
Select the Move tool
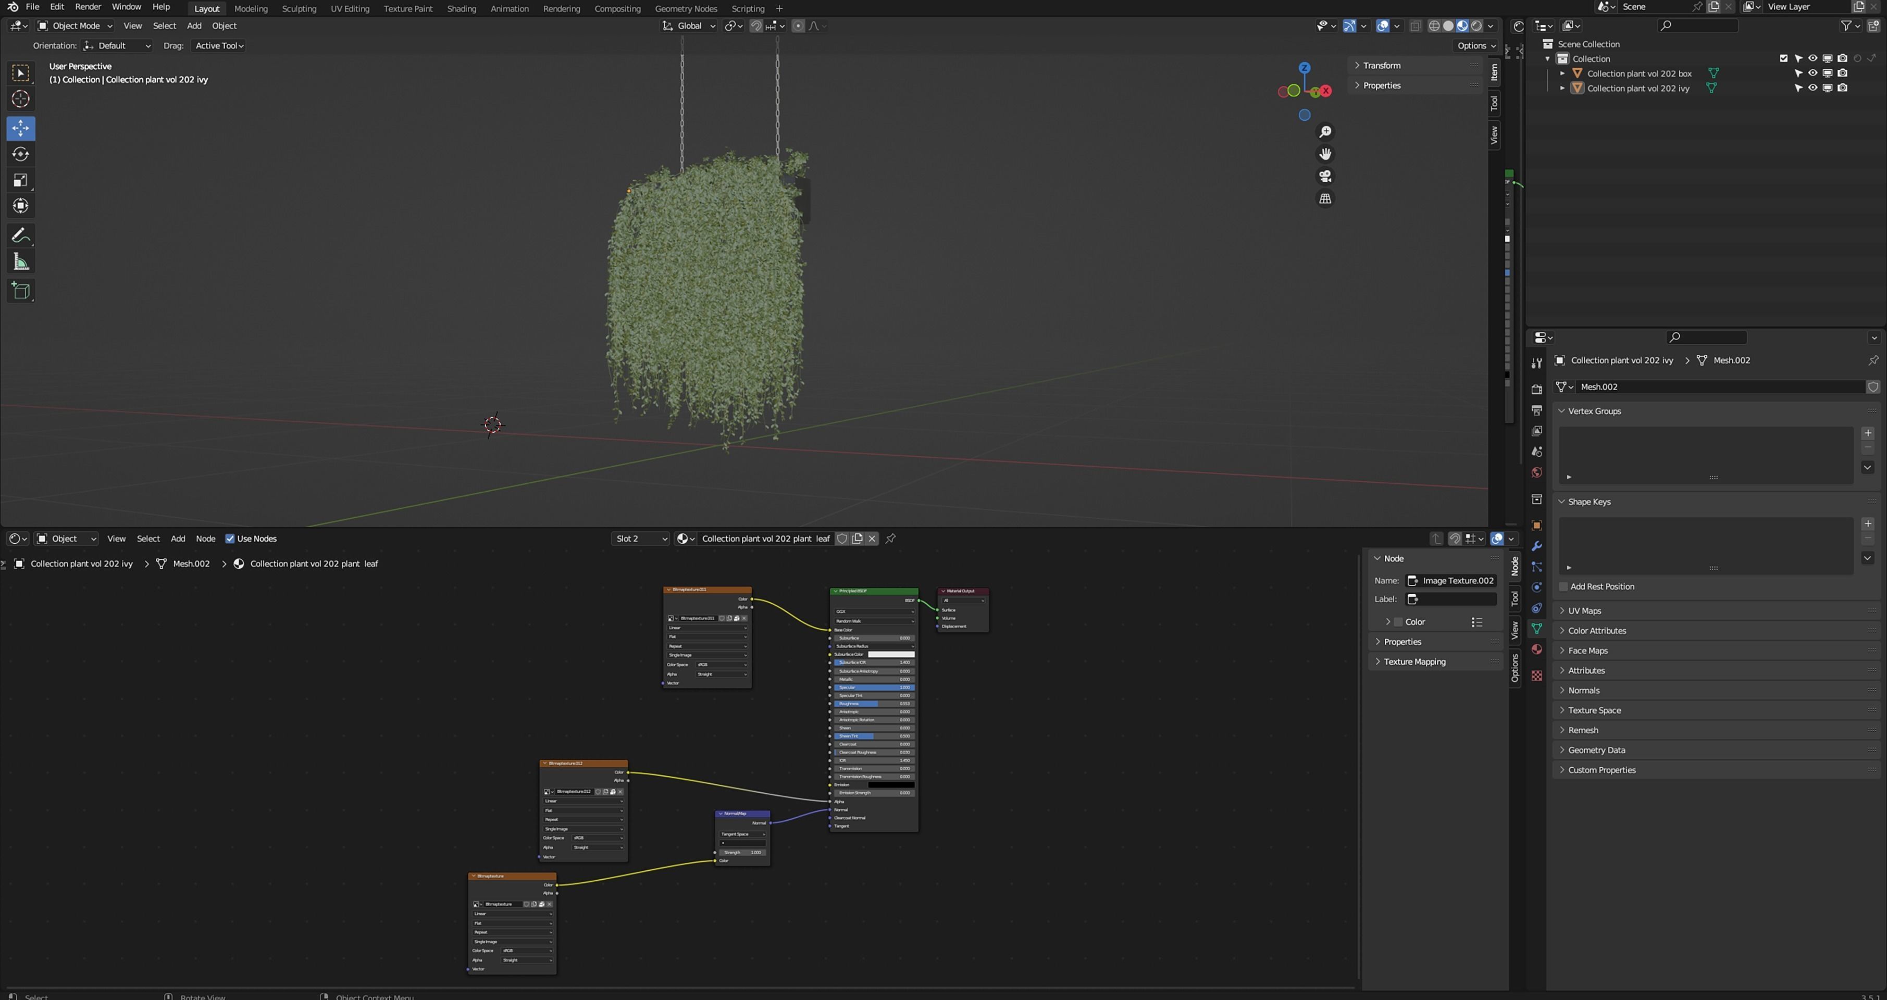coord(20,128)
